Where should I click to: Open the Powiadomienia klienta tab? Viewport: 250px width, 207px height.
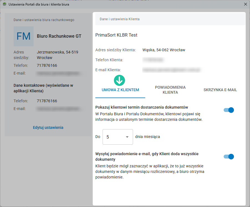point(170,90)
